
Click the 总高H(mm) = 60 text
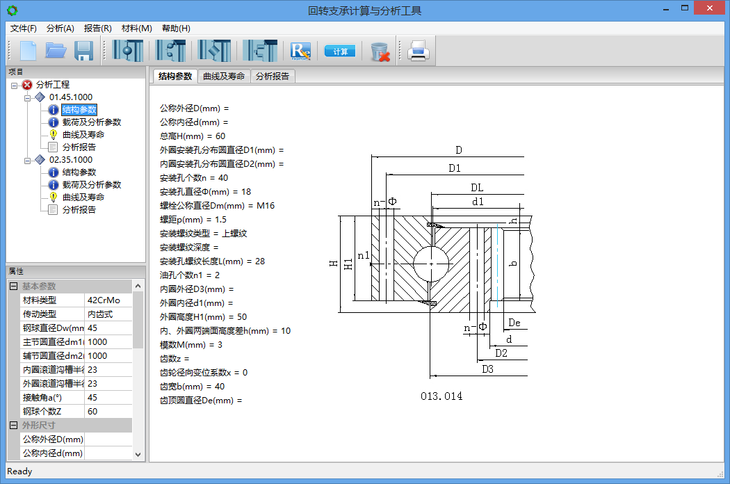pyautogui.click(x=193, y=136)
